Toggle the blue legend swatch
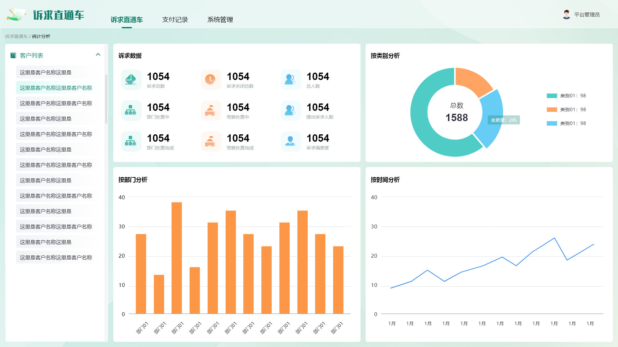 tap(552, 123)
